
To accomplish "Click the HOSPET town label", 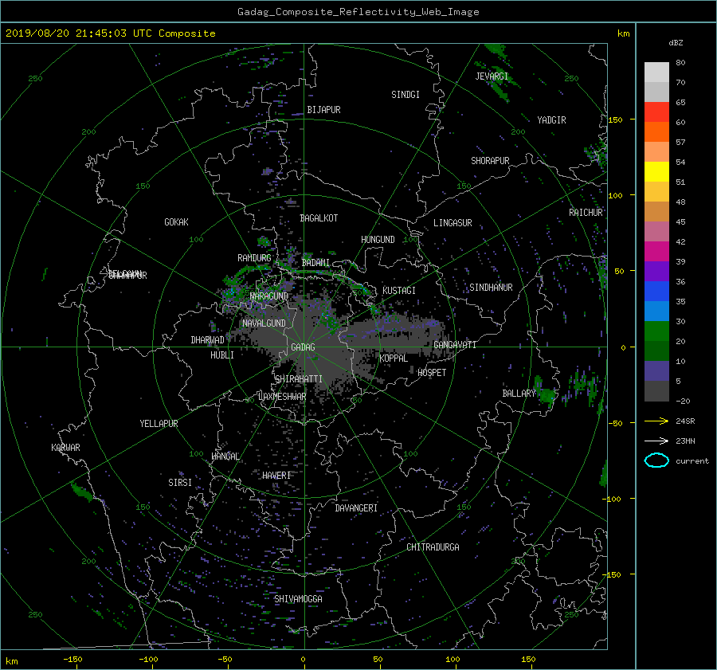I will [432, 373].
